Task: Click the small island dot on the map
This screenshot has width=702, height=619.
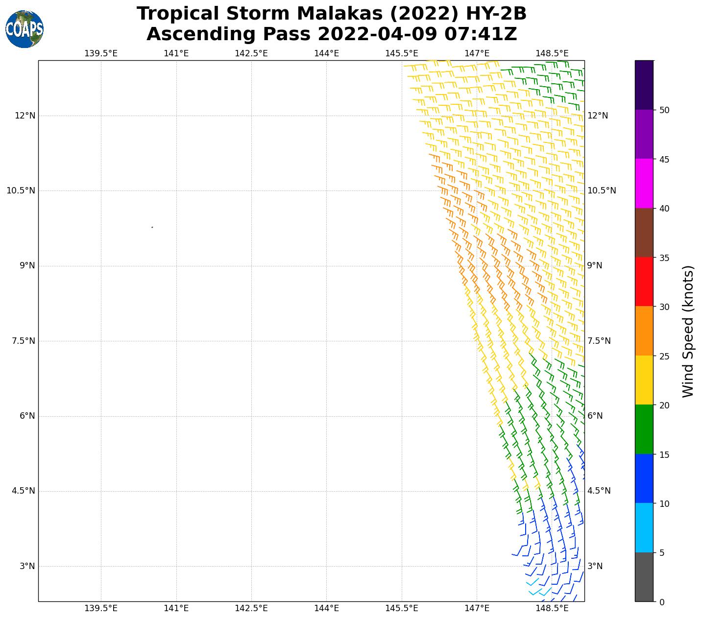Action: (152, 227)
